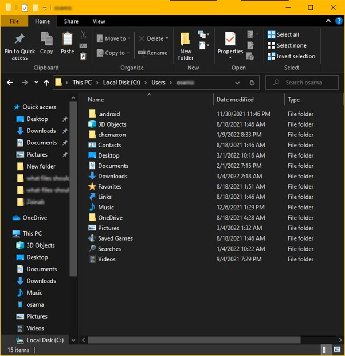Open the ribbon Help question mark
The height and width of the screenshot is (356, 345).
pos(337,22)
